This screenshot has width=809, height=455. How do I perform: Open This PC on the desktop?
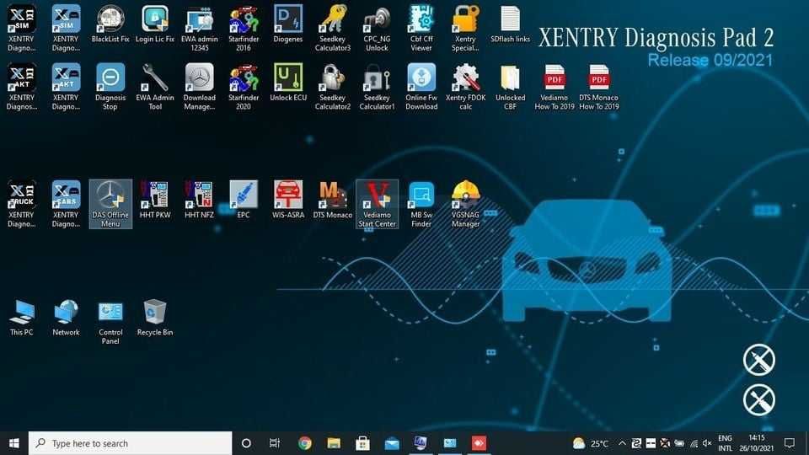(x=22, y=318)
